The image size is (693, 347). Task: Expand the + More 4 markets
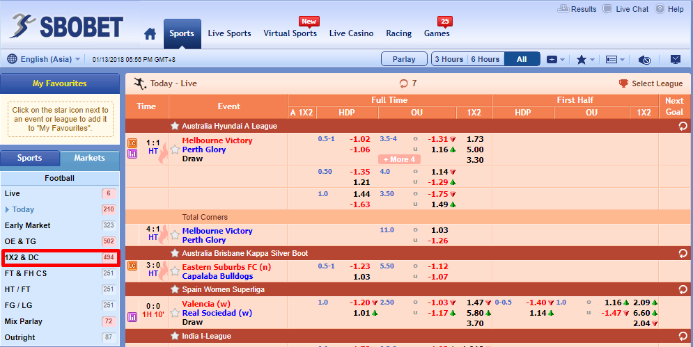[x=399, y=159]
